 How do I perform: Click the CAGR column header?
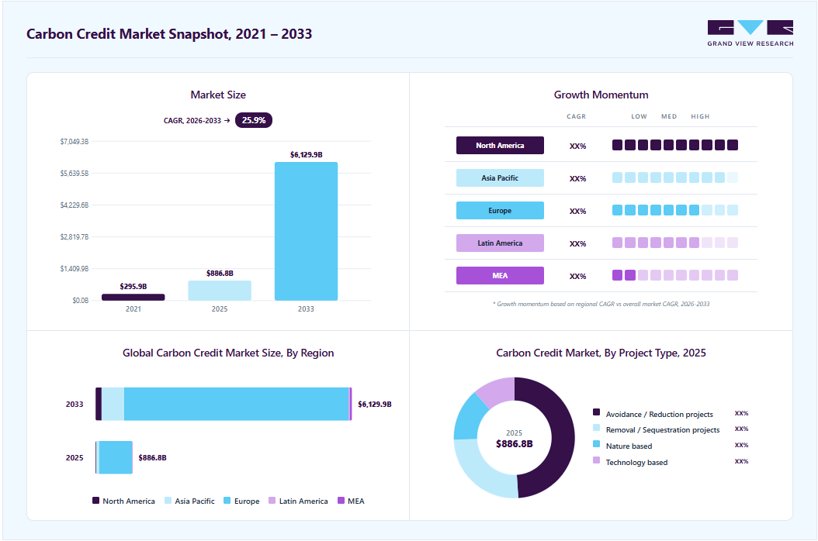[x=577, y=117]
